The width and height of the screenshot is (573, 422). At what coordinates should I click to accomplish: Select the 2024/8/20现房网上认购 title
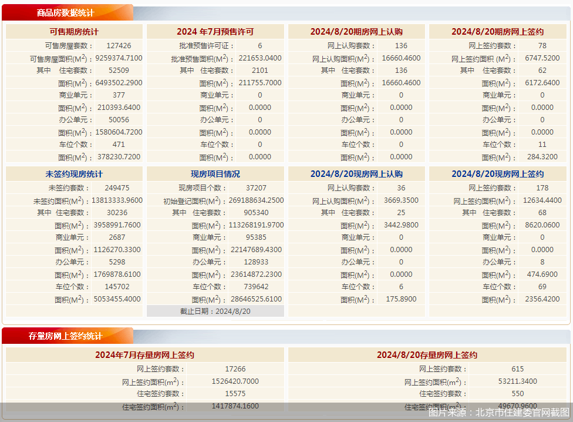point(356,174)
